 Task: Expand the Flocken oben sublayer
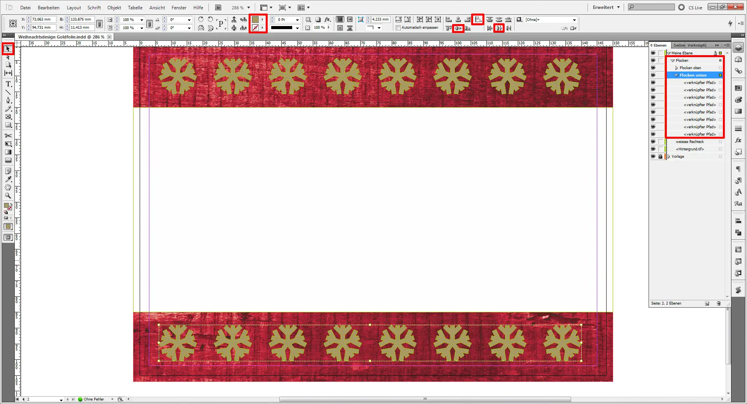(677, 68)
